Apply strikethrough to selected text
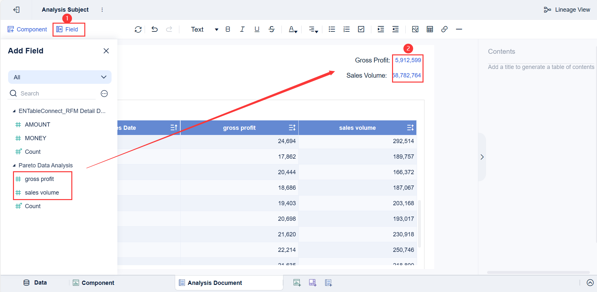The image size is (597, 292). 271,29
